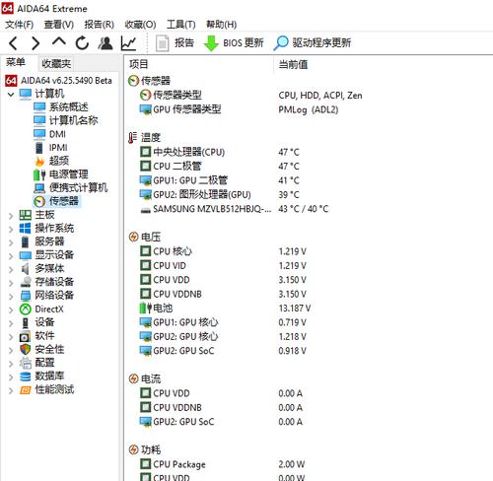493x481 pixels.
Task: Select the DMI tree icon
Action: pyautogui.click(x=39, y=134)
